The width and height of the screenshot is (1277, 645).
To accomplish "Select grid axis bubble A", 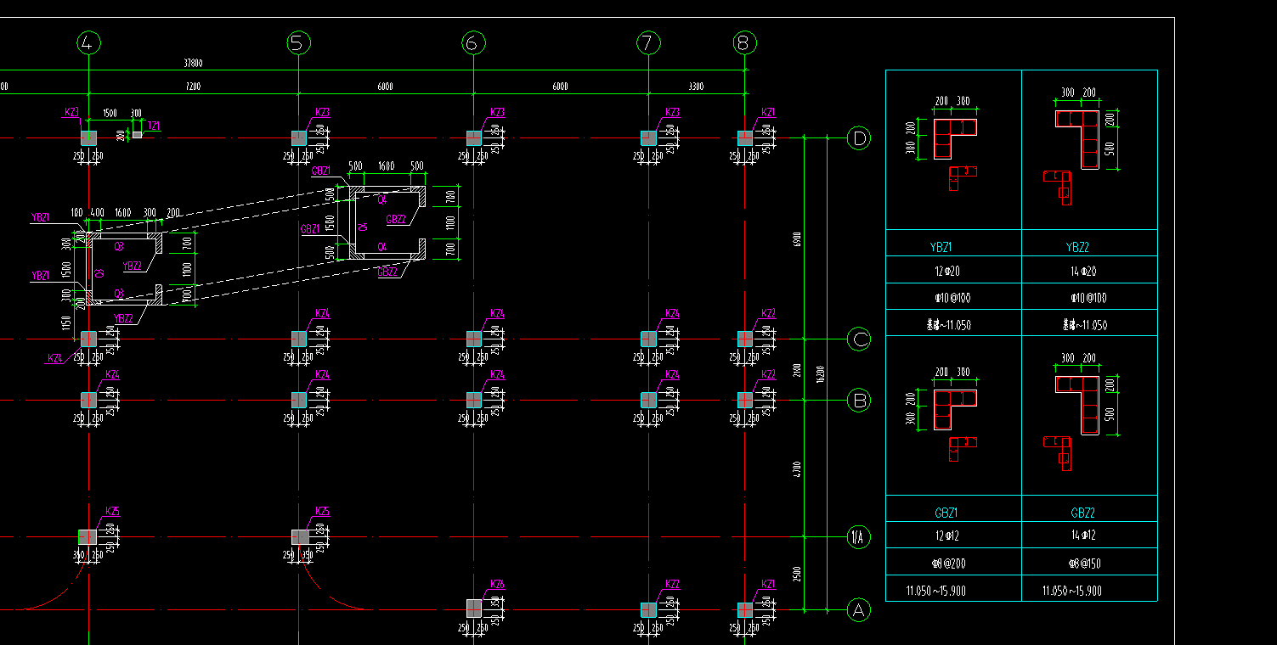I will point(859,609).
